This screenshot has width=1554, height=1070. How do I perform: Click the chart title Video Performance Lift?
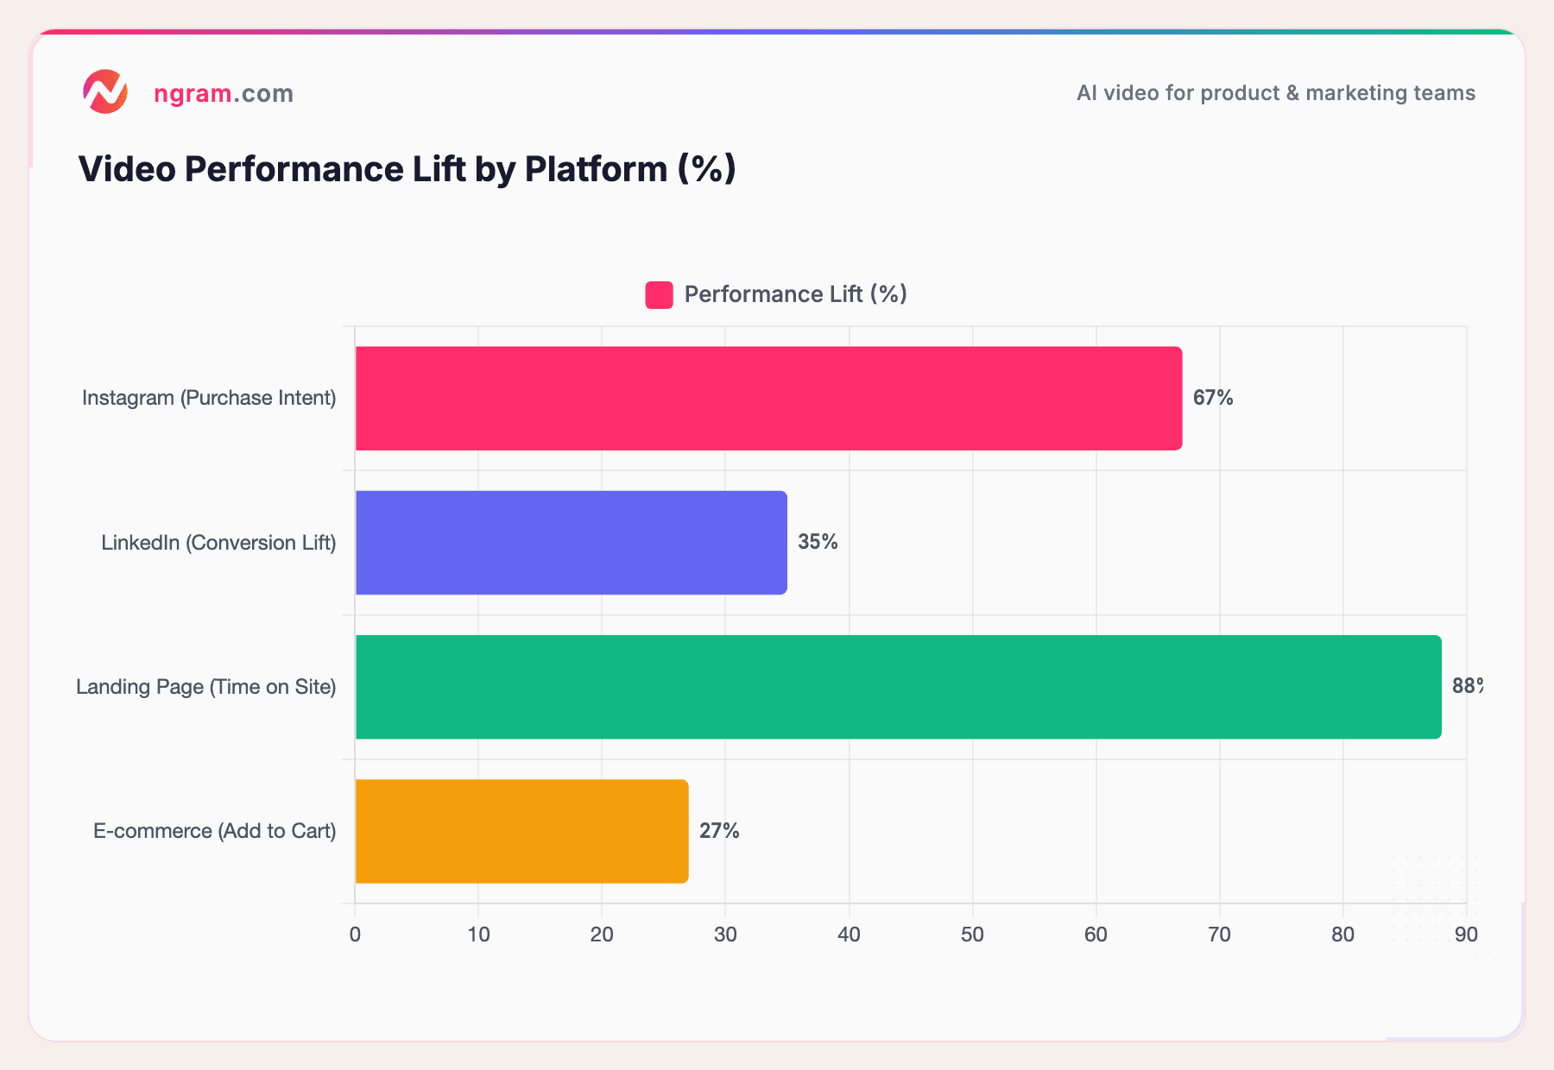[407, 169]
